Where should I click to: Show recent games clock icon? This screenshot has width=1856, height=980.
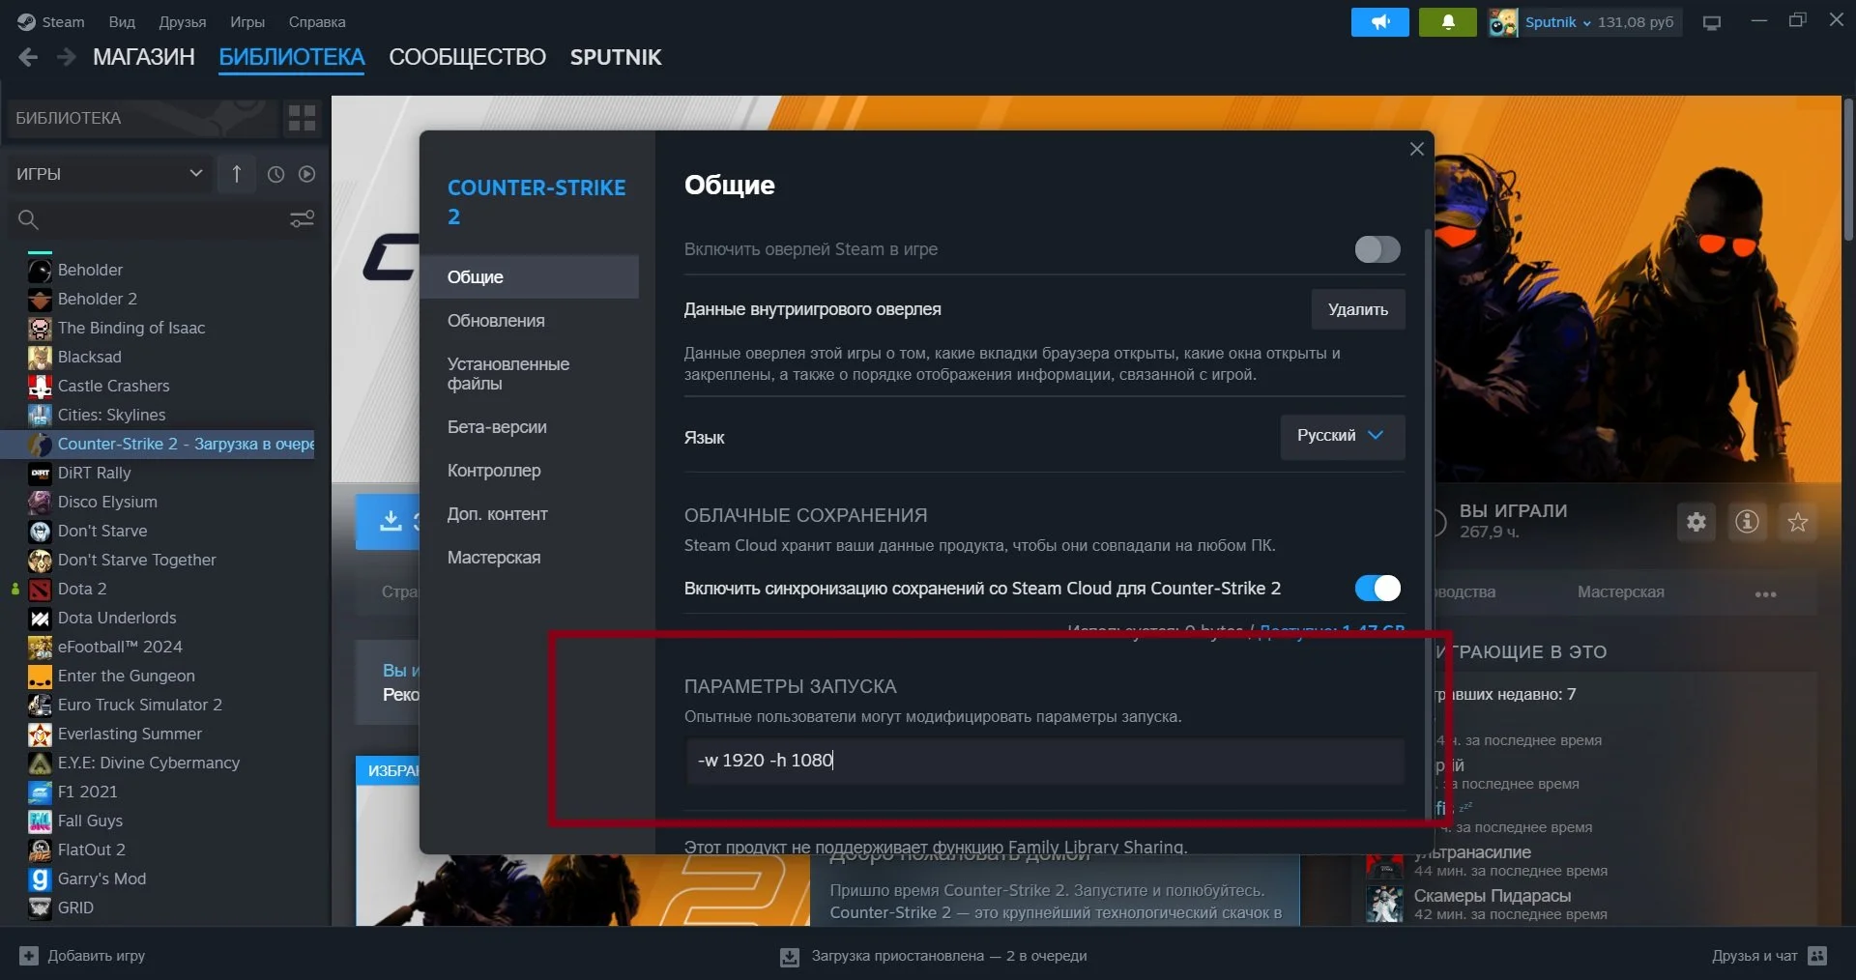[x=275, y=174]
